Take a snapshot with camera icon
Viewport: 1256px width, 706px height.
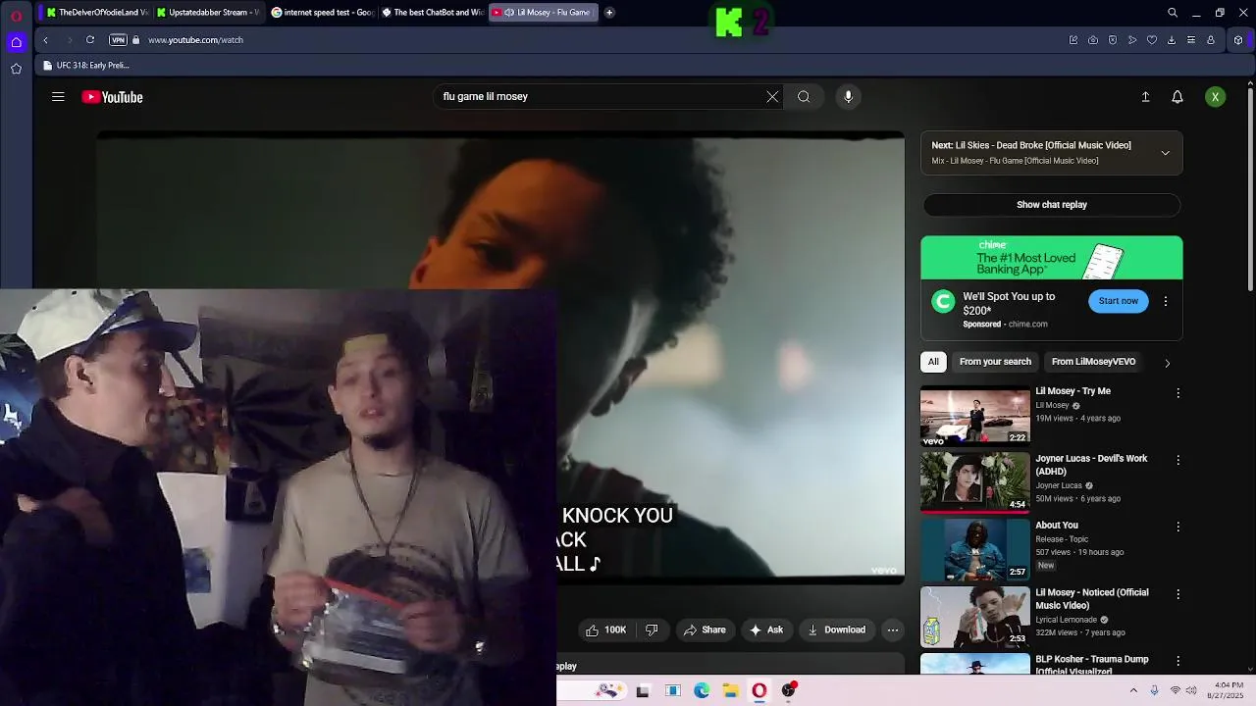(x=1093, y=40)
